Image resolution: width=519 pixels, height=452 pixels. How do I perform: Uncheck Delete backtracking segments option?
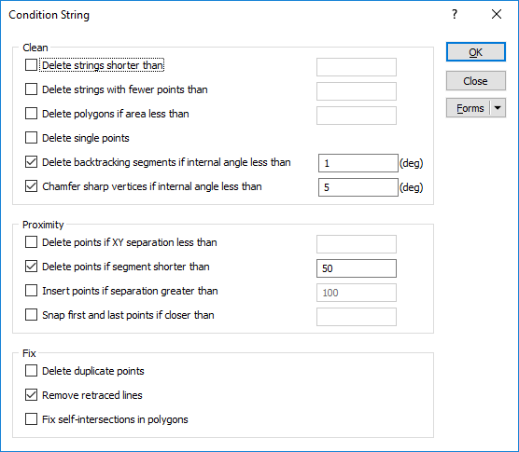tap(31, 162)
